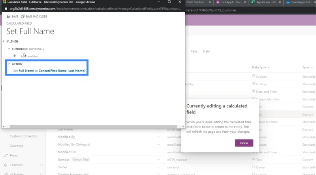
Task: Open the Keys tab in background window
Action: tap(194, 51)
